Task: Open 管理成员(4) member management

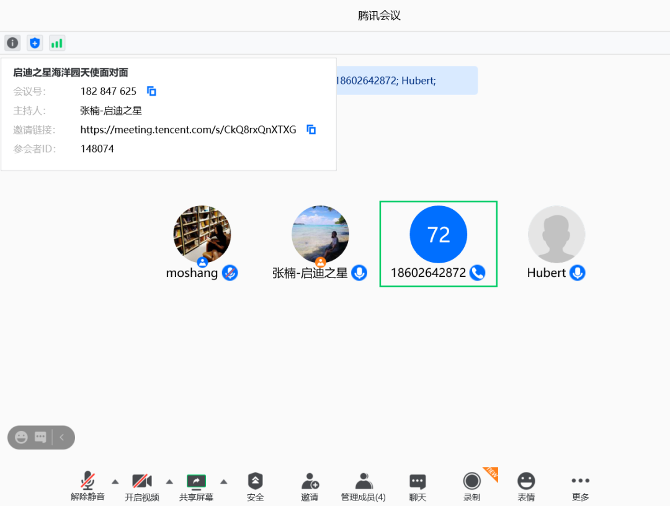Action: (x=363, y=486)
